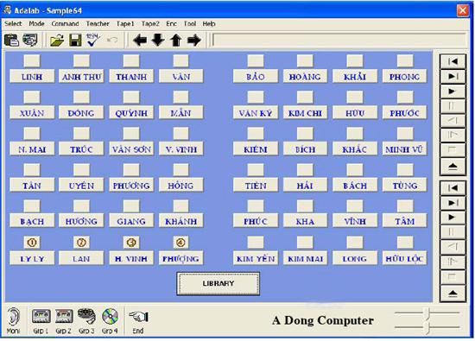The image size is (475, 341).
Task: Click the up arrow toolbar icon
Action: coord(176,40)
